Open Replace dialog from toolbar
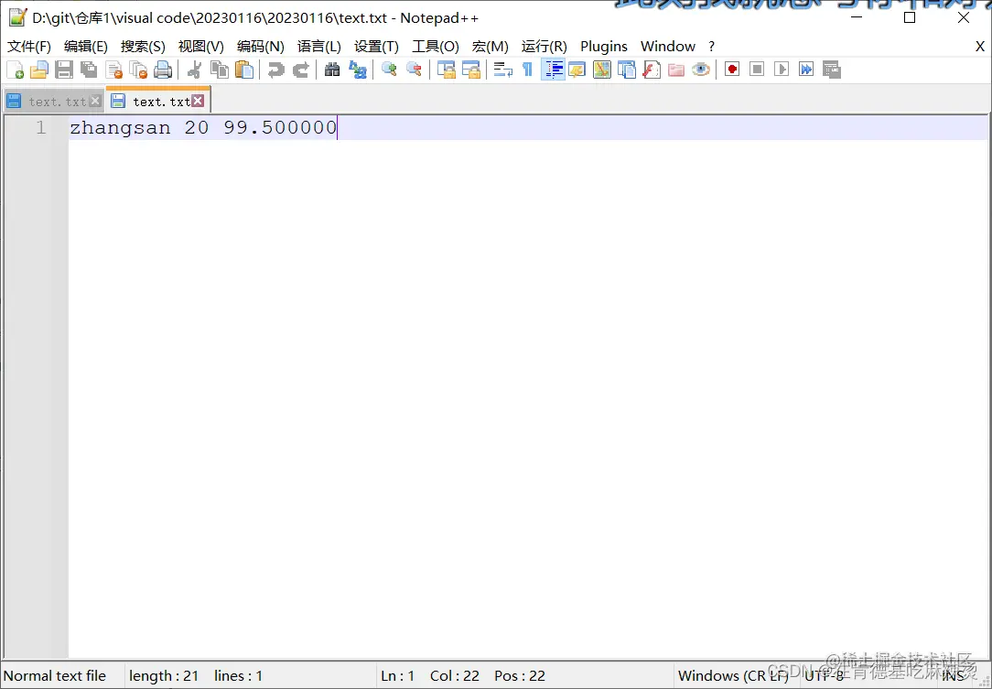Image resolution: width=992 pixels, height=689 pixels. [x=358, y=70]
